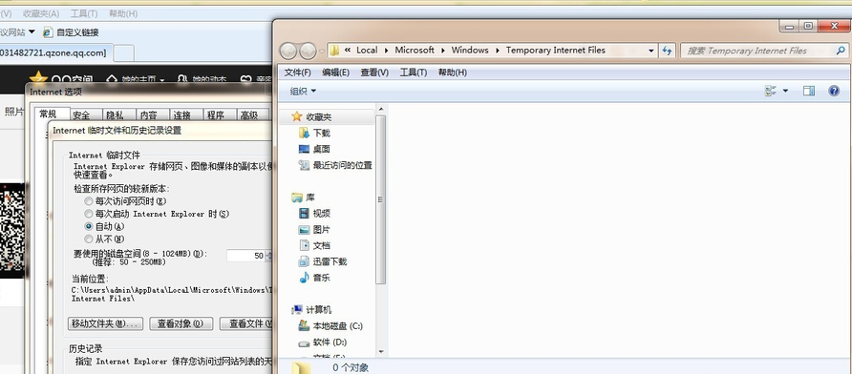Click the 音乐 music note icon
This screenshot has width=852, height=374.
pyautogui.click(x=305, y=278)
